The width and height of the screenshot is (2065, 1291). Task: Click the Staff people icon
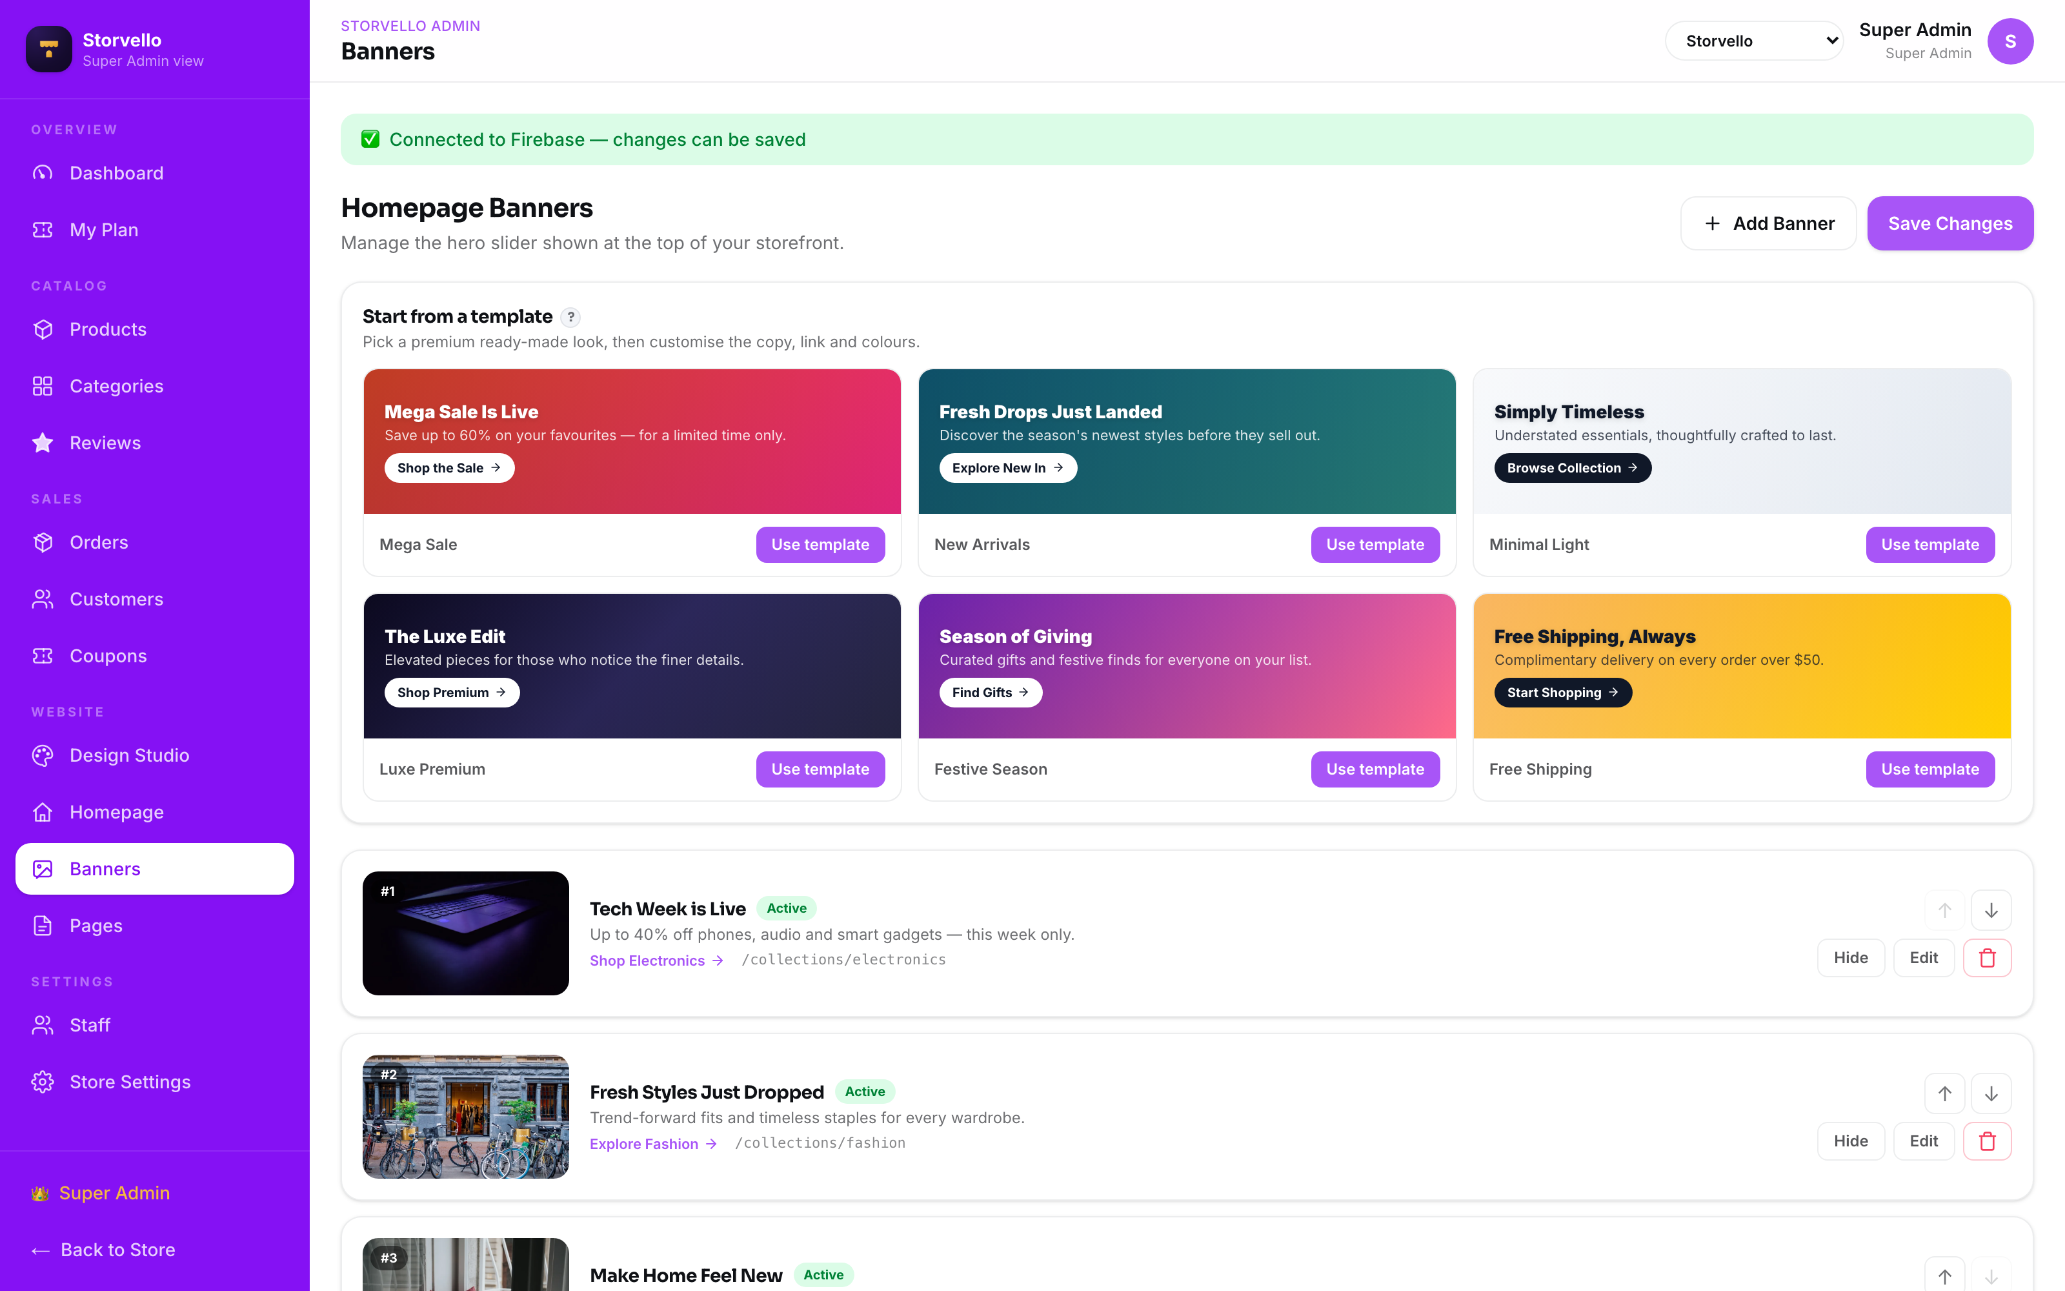pos(43,1026)
